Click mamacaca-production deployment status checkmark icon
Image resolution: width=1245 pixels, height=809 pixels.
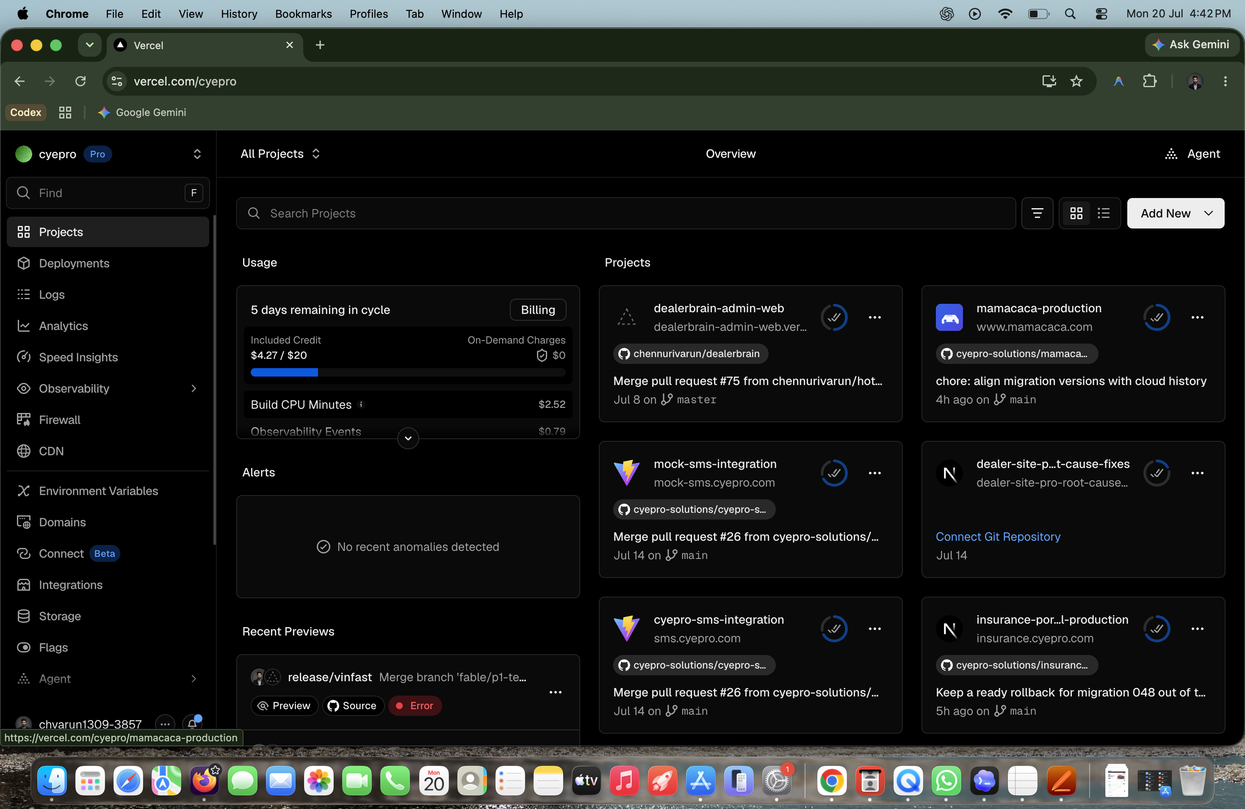[x=1156, y=317]
